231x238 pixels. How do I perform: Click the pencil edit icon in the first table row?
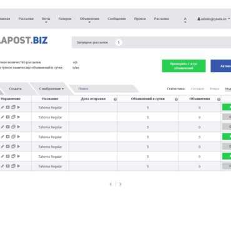[x=2, y=107]
